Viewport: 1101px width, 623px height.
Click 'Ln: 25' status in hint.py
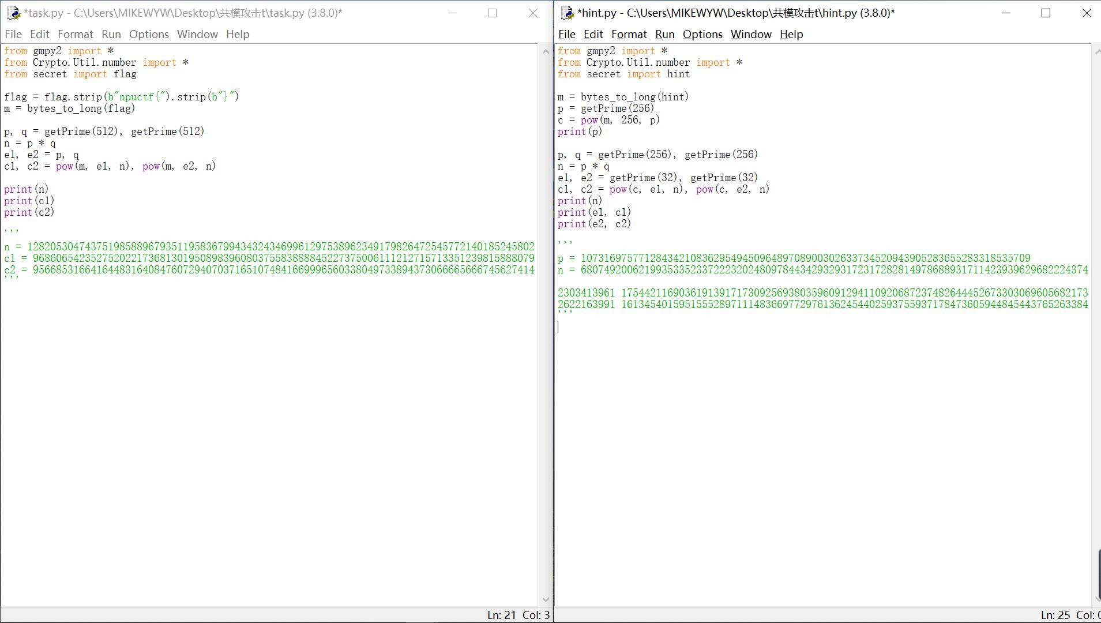[1055, 615]
